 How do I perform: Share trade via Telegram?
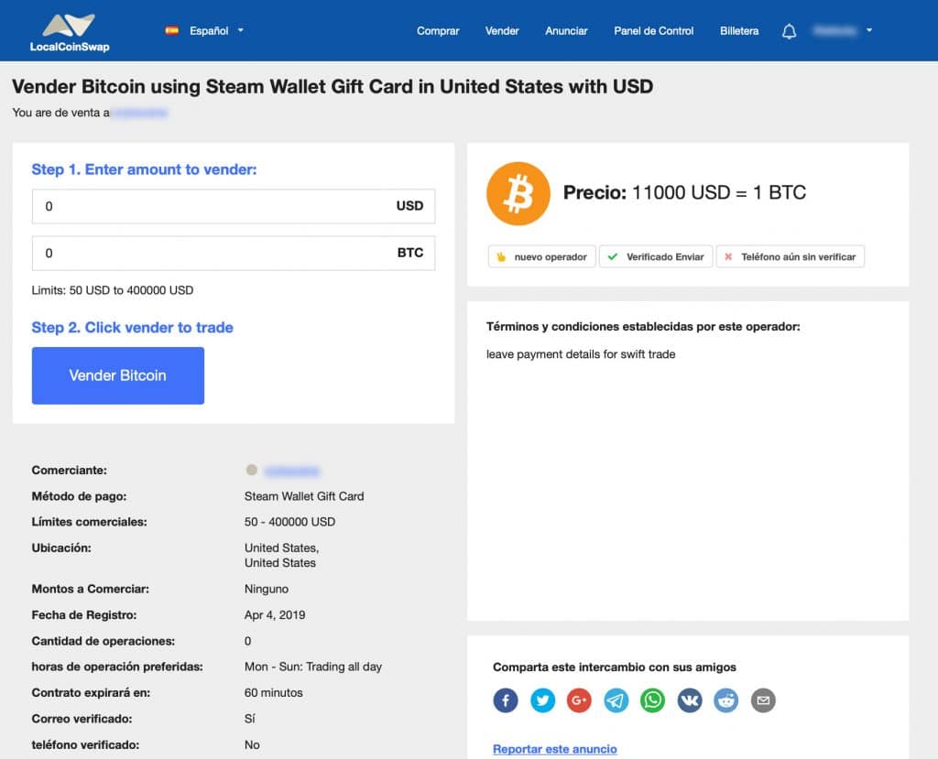(x=616, y=700)
